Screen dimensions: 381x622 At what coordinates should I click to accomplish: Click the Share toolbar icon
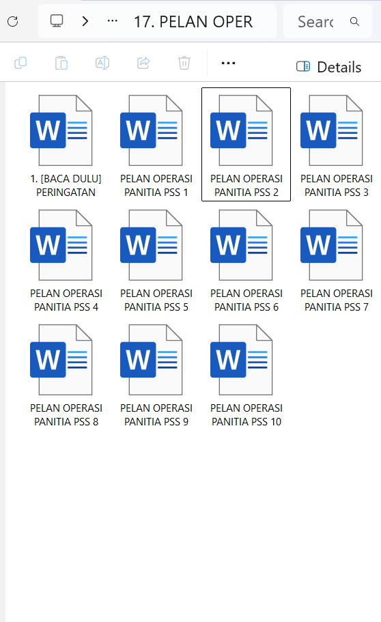coord(143,63)
